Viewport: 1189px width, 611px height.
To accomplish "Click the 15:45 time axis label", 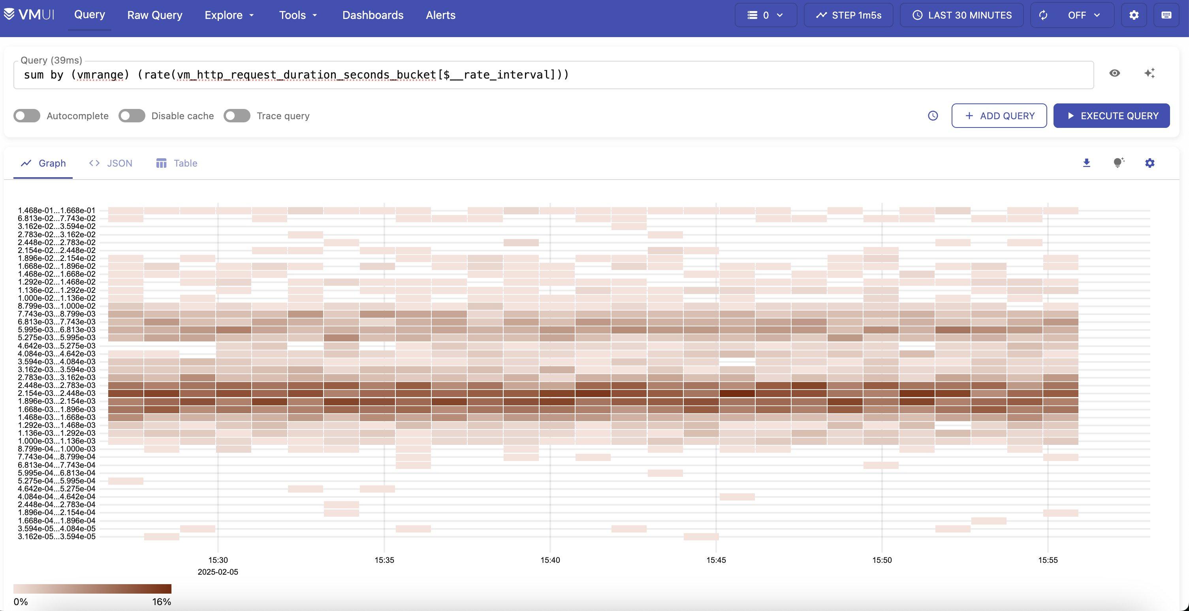I will (716, 560).
